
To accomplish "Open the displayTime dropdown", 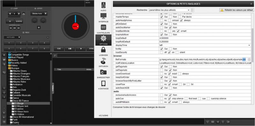I will click(x=249, y=45).
